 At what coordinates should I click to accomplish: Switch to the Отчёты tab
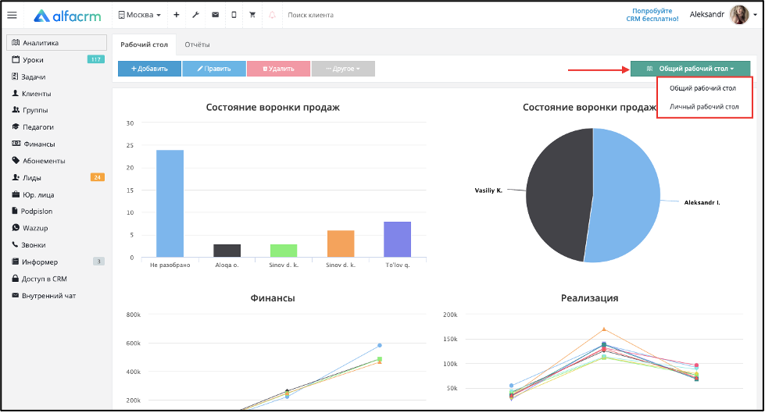[x=197, y=45]
